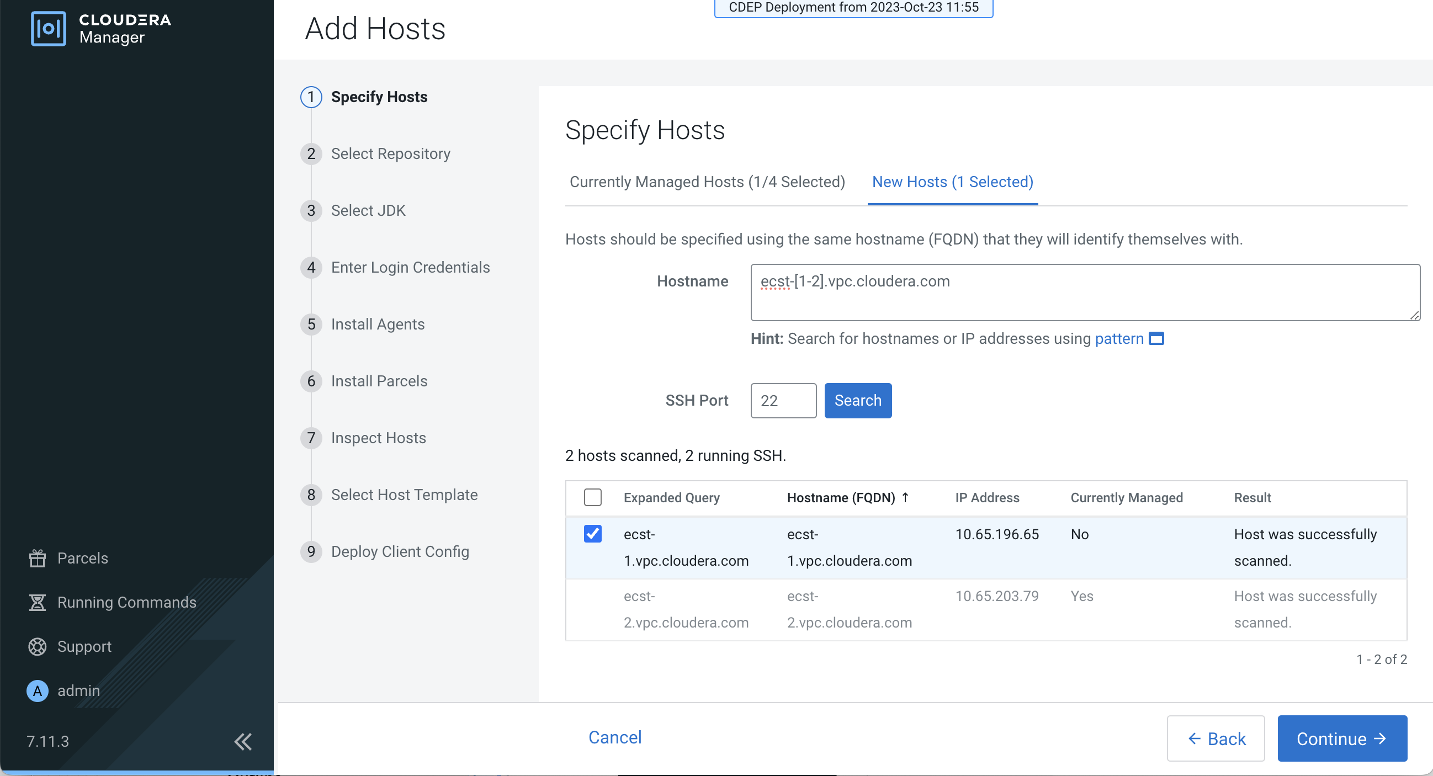1433x776 pixels.
Task: Click the Continue button
Action: pos(1342,738)
